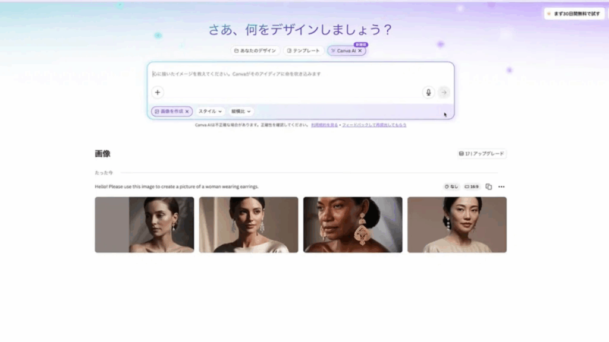Open the 利用規約を見る link
The width and height of the screenshot is (609, 342).
click(x=324, y=125)
